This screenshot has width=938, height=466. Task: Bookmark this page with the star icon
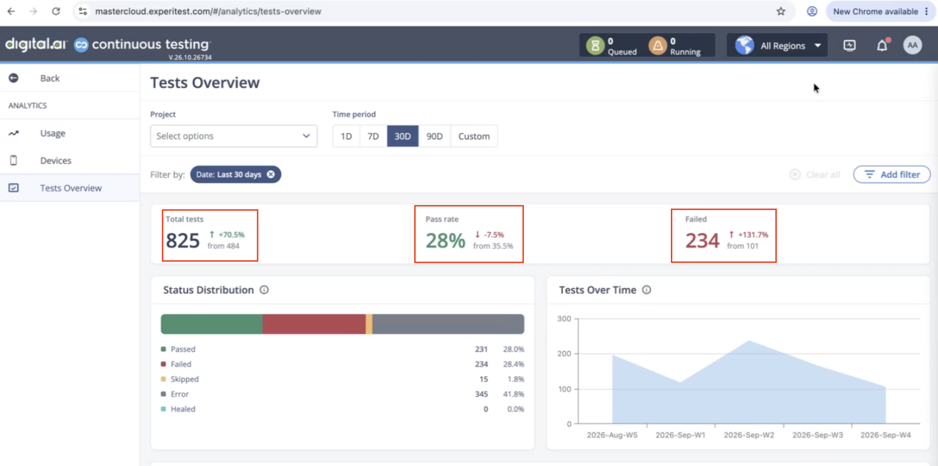pos(781,11)
